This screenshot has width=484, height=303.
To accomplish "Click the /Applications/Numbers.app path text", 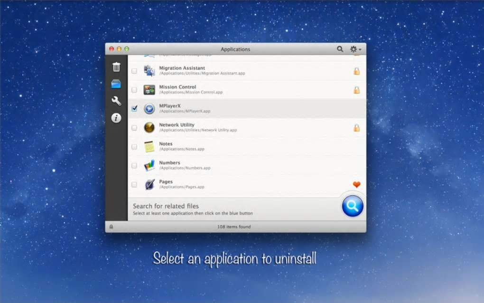I will point(185,168).
